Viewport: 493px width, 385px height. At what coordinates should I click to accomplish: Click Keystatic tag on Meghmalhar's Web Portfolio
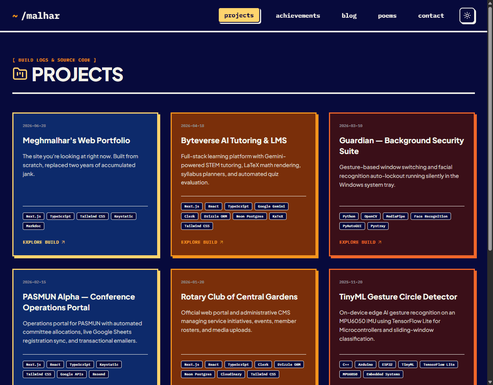pos(124,216)
